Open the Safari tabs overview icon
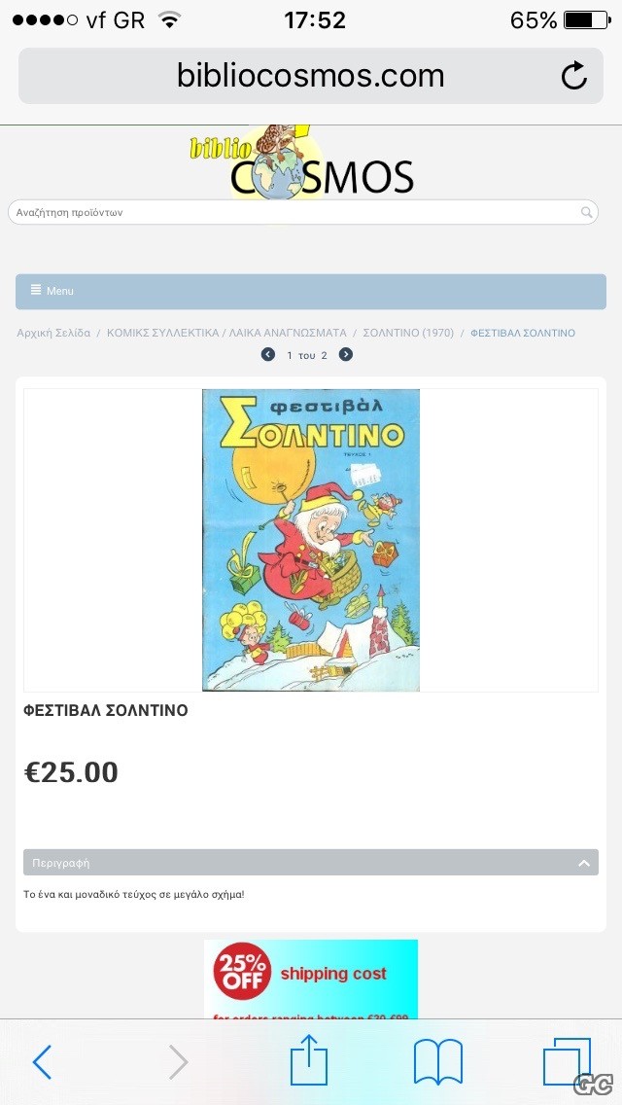This screenshot has width=622, height=1105. 567,1062
